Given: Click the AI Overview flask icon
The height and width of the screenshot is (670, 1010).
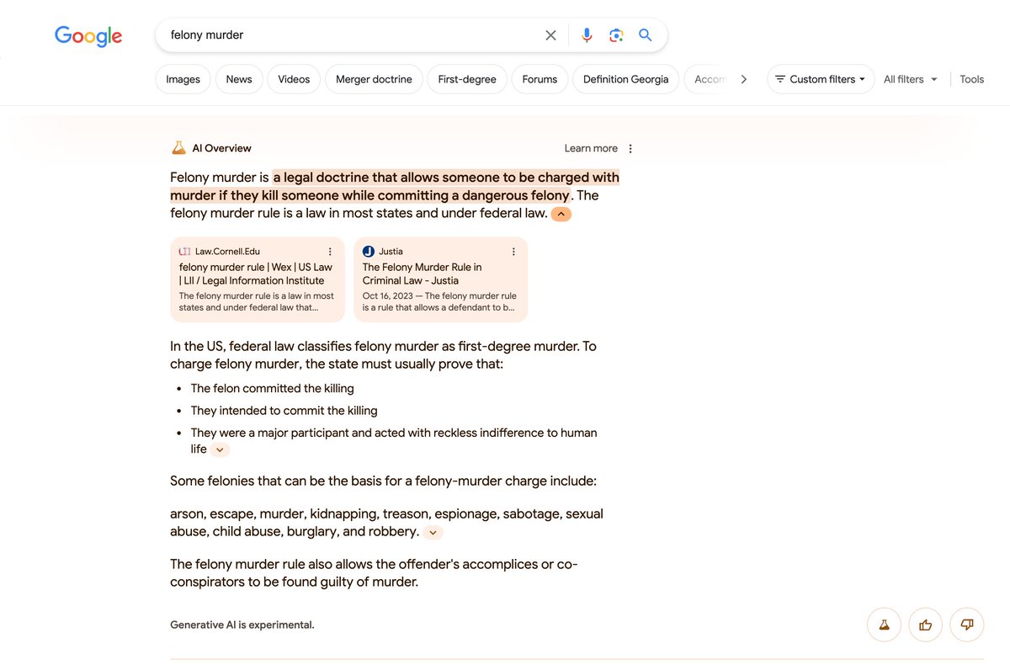Looking at the screenshot, I should tap(178, 148).
